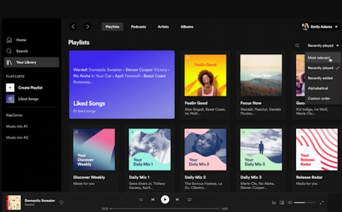Click Domestic Sweater song title in player
This screenshot has width=342, height=212.
pyautogui.click(x=40, y=201)
